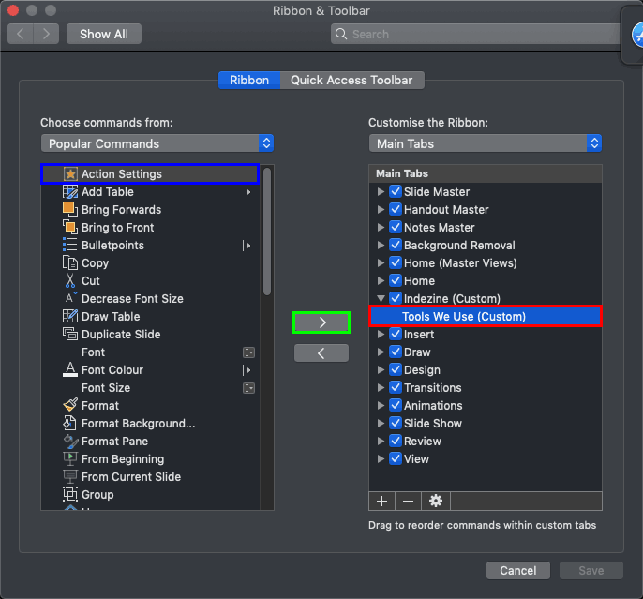The height and width of the screenshot is (599, 643).
Task: Click the Draw Table icon
Action: [x=70, y=316]
